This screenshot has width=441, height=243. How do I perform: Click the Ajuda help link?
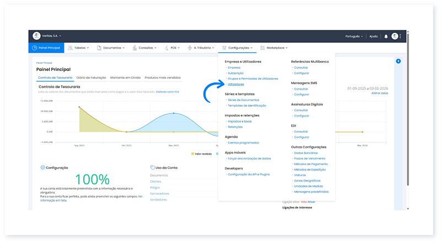click(373, 36)
